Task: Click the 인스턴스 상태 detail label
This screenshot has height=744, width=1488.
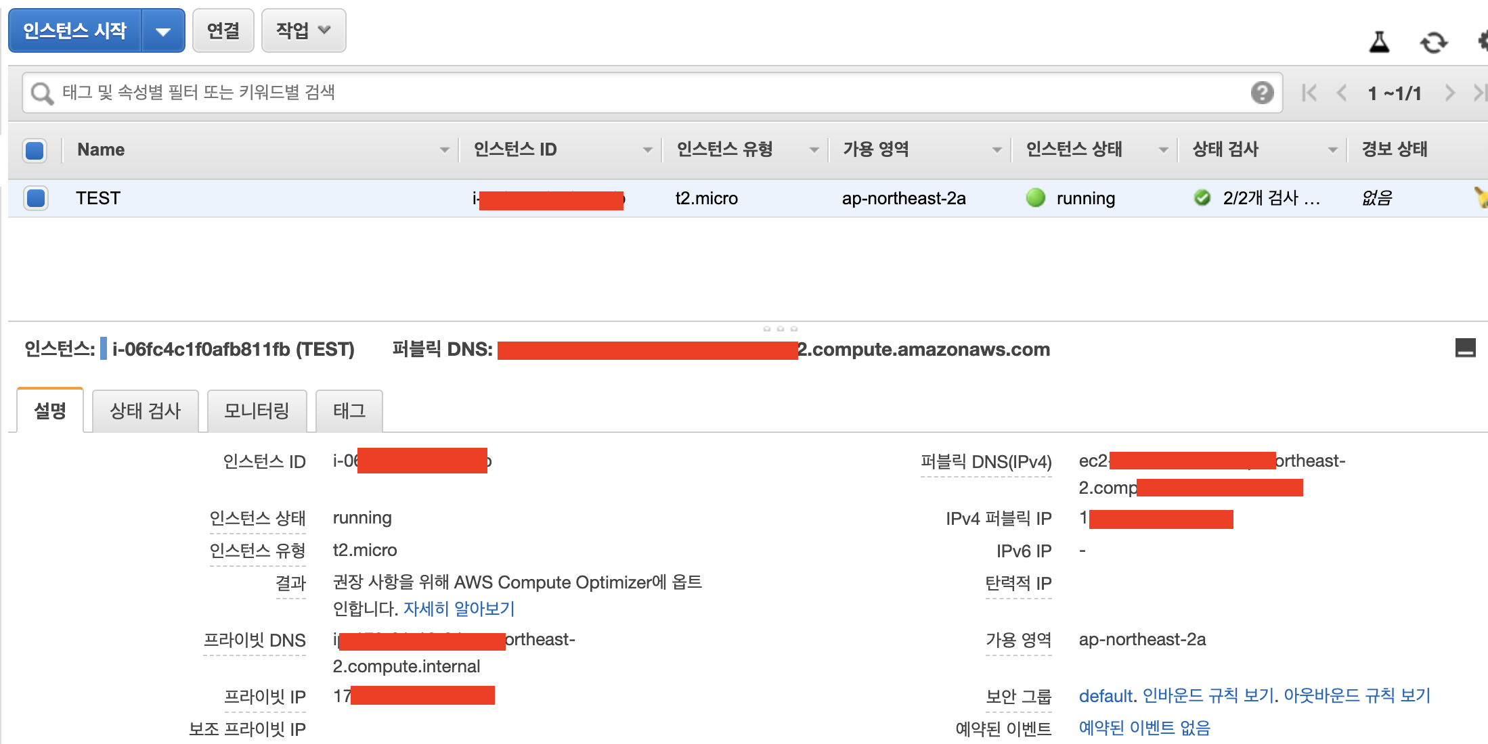Action: coord(258,518)
